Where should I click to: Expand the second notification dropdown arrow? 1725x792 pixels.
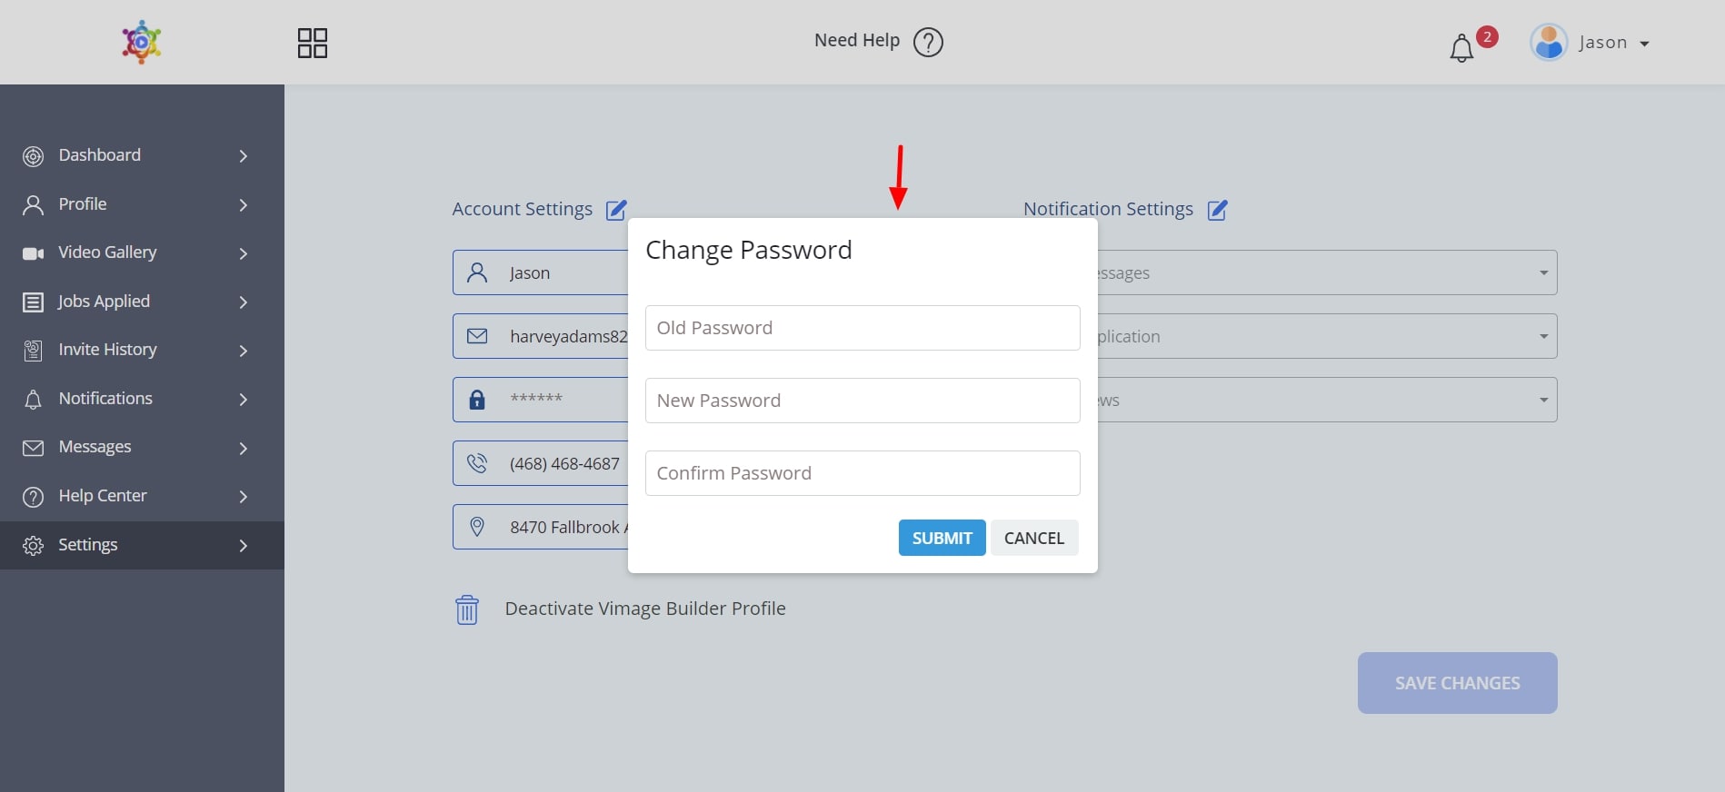(x=1542, y=336)
